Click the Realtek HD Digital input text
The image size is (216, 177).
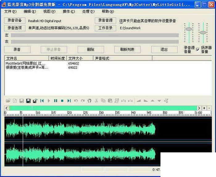[45, 21]
